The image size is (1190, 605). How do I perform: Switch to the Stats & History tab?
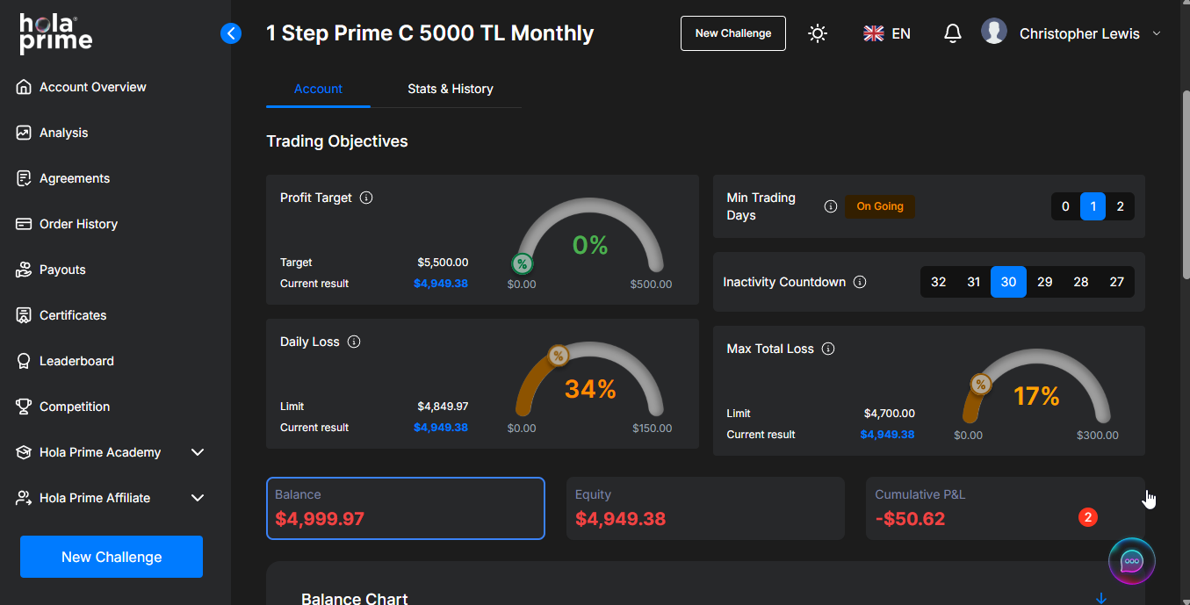(450, 89)
